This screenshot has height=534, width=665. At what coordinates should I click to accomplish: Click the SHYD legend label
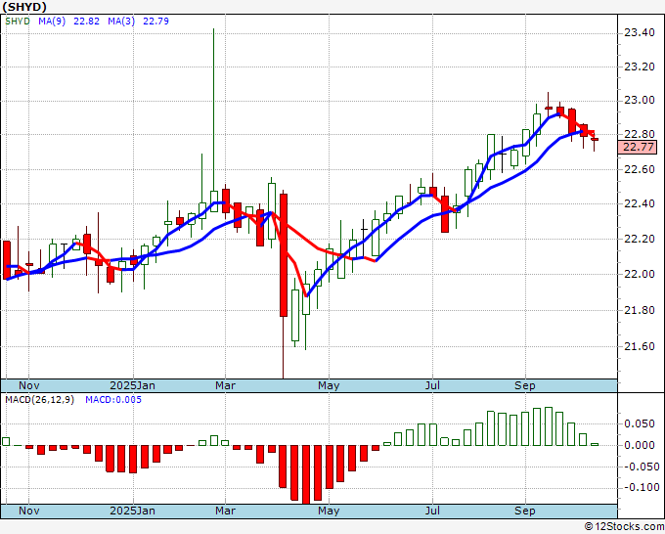(x=18, y=21)
